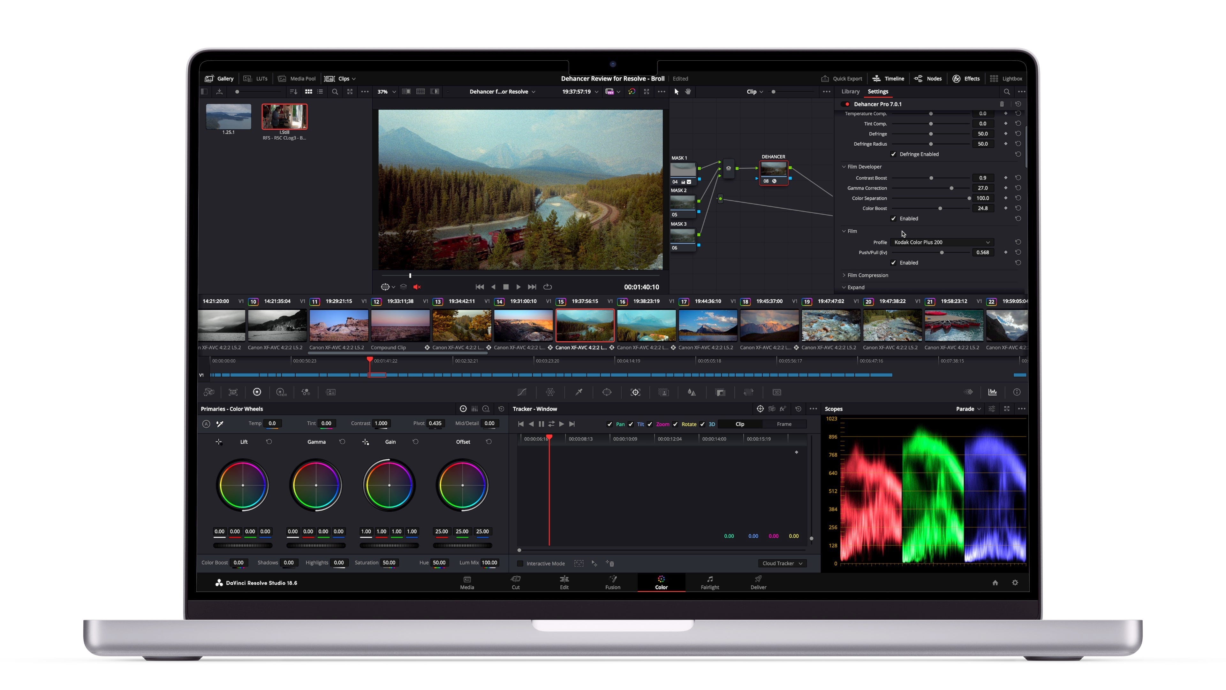Select the Color Wheels primaries icon

tap(257, 392)
